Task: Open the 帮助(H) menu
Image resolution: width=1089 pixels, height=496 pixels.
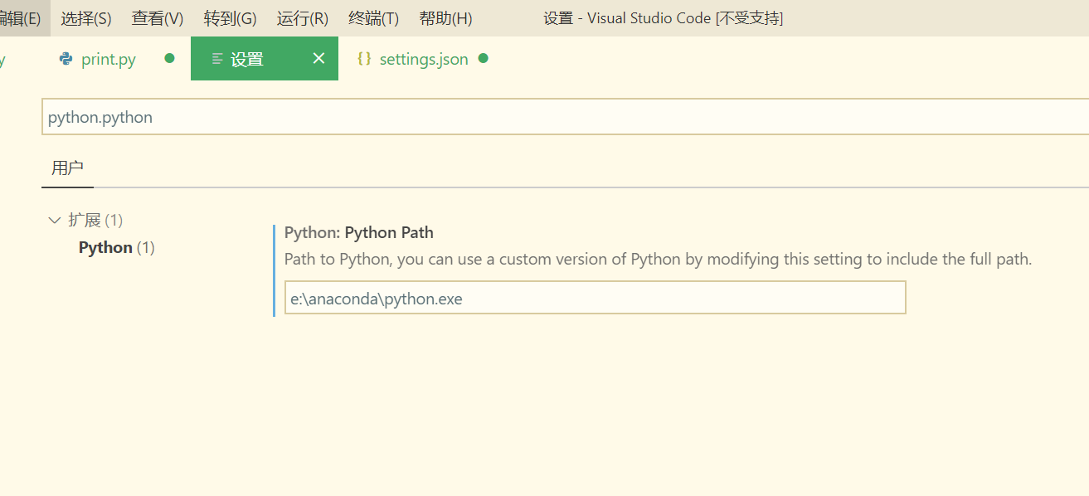Action: click(445, 17)
